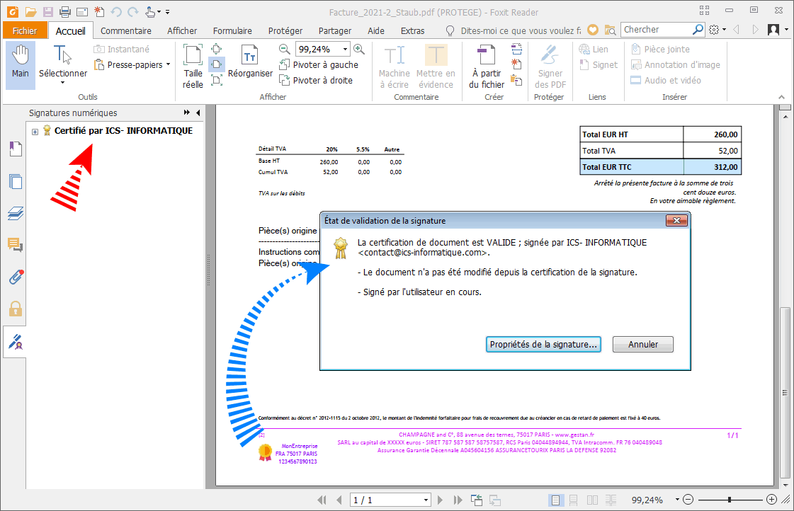Open the Bookmarks panel in sidebar
This screenshot has width=794, height=511.
(16, 149)
